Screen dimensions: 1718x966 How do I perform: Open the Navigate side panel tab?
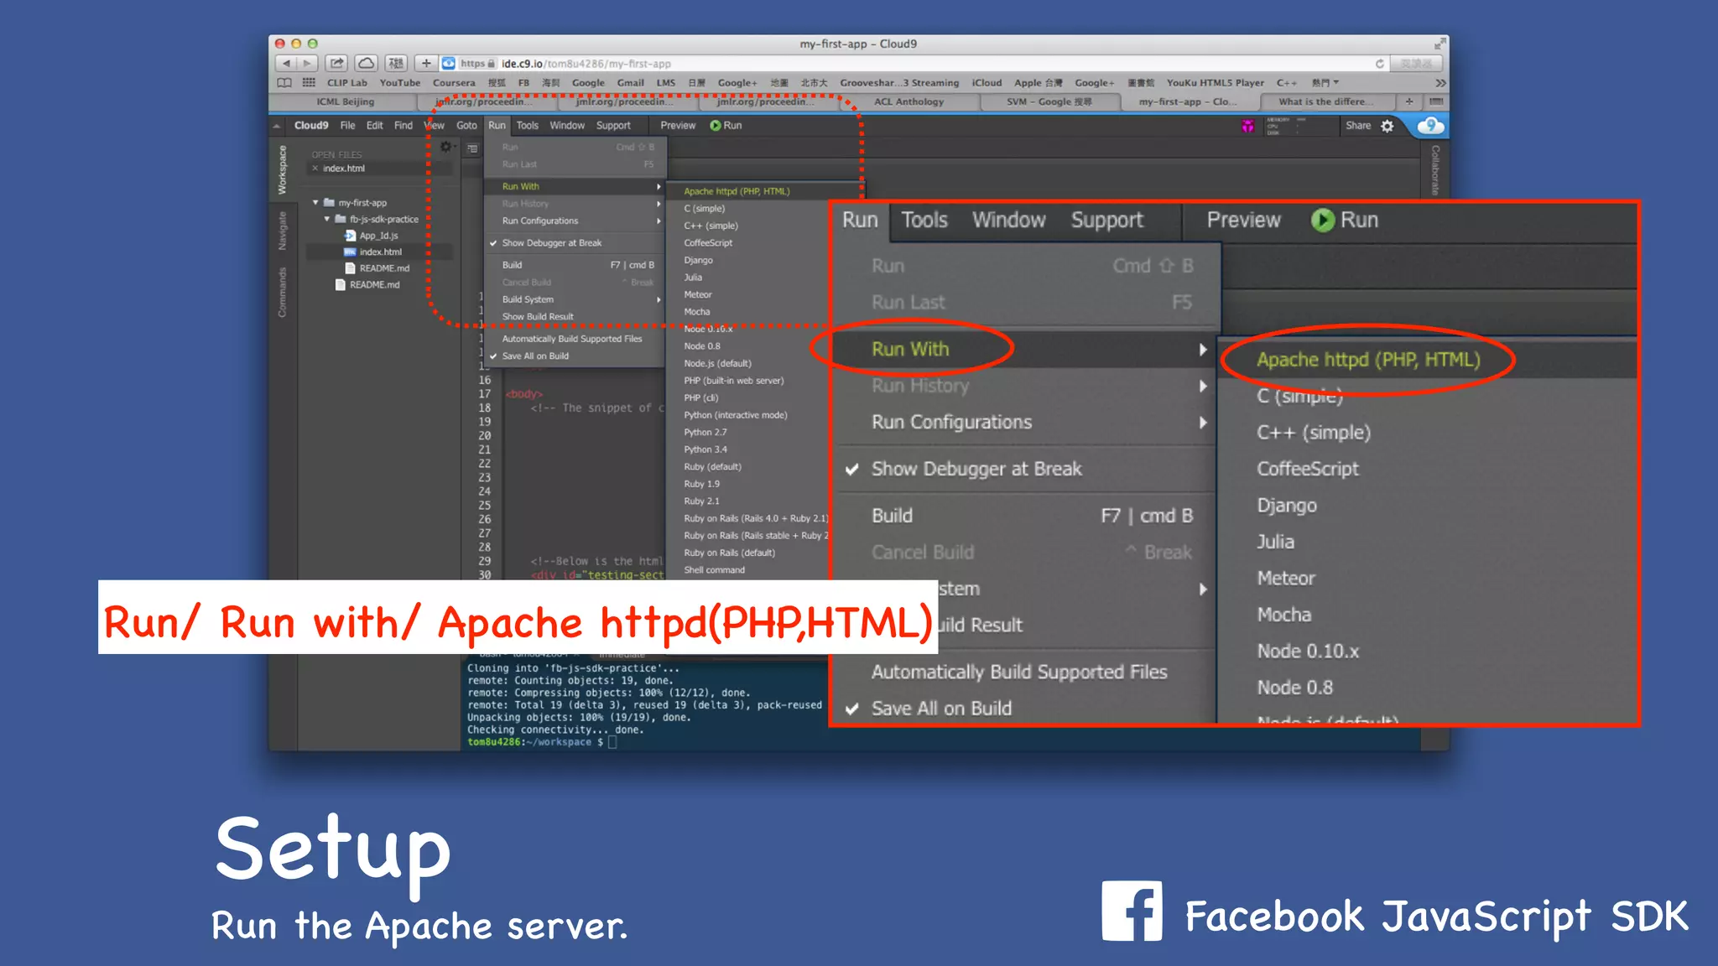click(283, 231)
